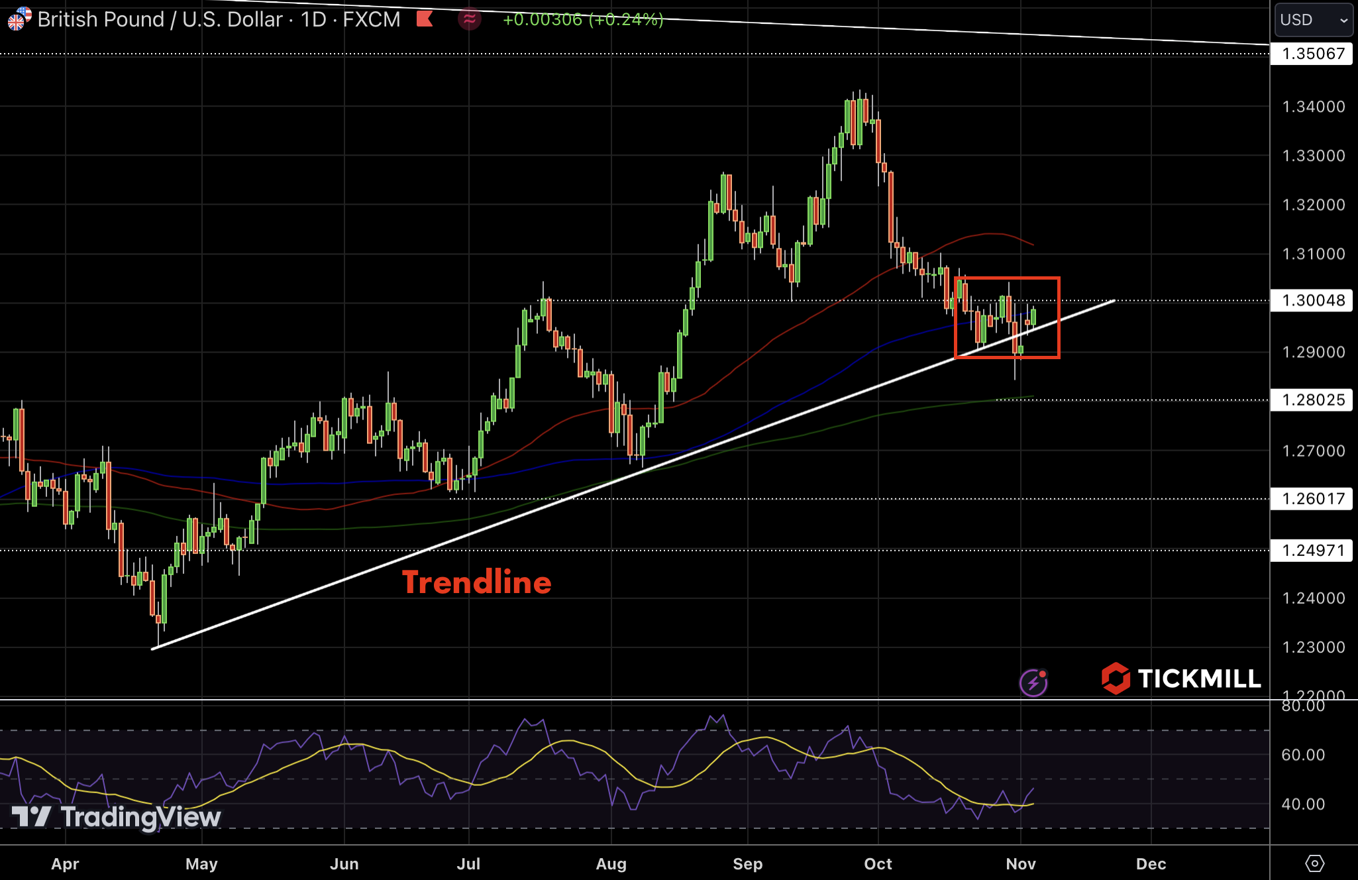Select the 1.35067 price label
The height and width of the screenshot is (880, 1358).
tap(1312, 54)
